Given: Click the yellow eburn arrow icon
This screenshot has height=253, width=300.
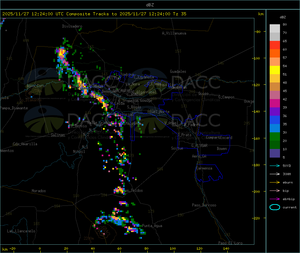Looking at the screenshot, I should click(x=275, y=182).
